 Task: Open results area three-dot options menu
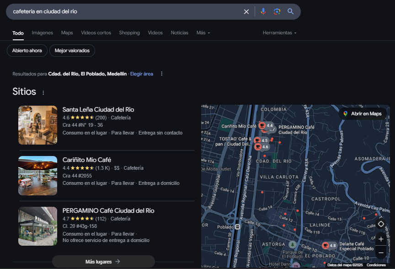coord(161,74)
